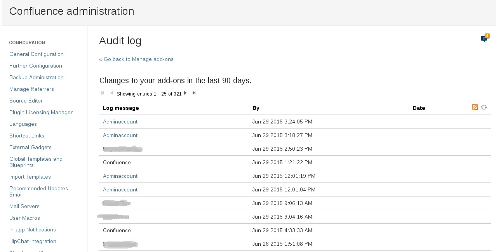Jump to last page of log entries

[194, 93]
